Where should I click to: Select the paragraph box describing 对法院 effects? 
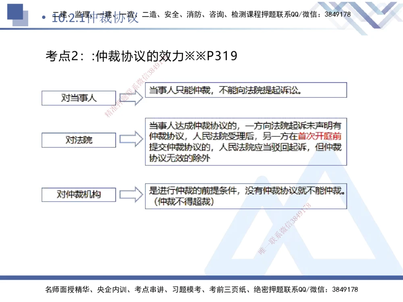tap(245, 141)
